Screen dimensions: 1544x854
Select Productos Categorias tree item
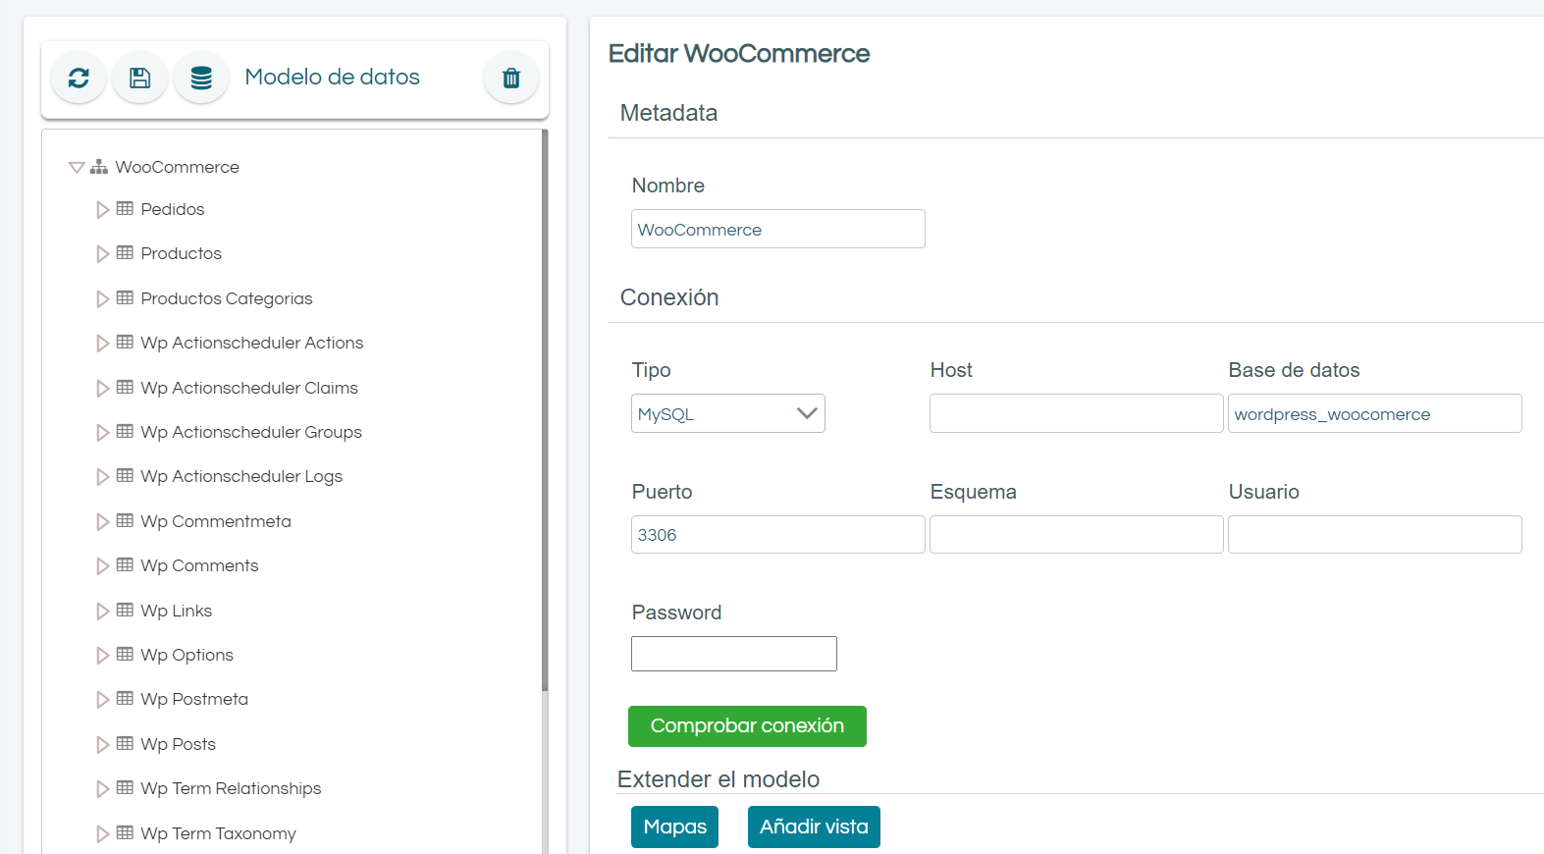(227, 298)
